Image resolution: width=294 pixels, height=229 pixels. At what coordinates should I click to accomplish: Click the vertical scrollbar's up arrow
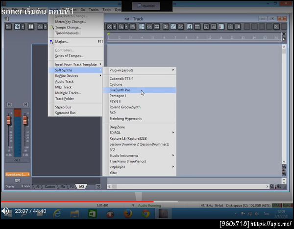pyautogui.click(x=284, y=47)
